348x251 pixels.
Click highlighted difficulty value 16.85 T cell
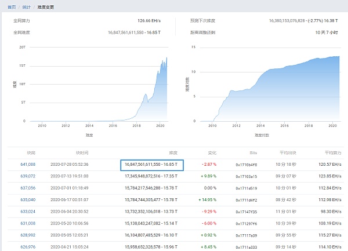151,165
